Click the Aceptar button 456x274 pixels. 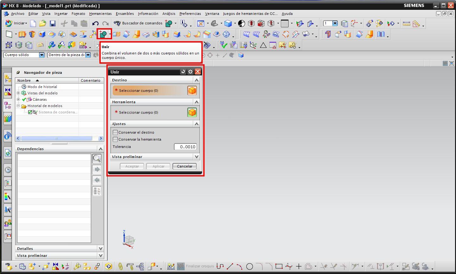point(132,166)
